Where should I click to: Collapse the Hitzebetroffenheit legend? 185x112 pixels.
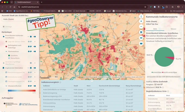click(6, 86)
